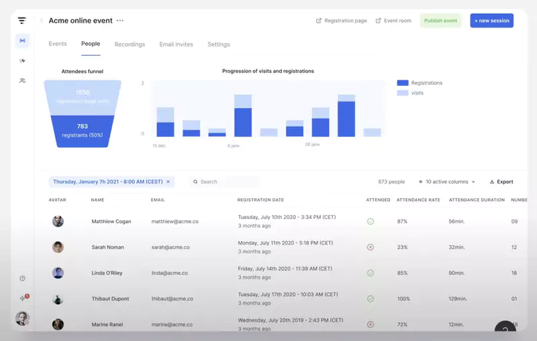Click the visits legend color swatch
This screenshot has width=537, height=341.
402,92
